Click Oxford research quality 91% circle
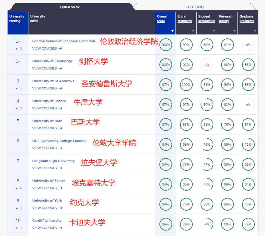Viewport: 265px width, 236px height. [x=227, y=105]
